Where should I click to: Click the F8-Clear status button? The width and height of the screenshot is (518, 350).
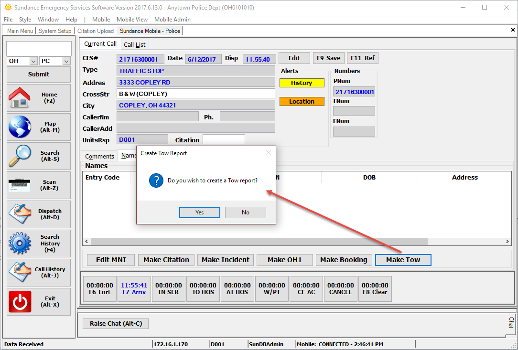[375, 289]
